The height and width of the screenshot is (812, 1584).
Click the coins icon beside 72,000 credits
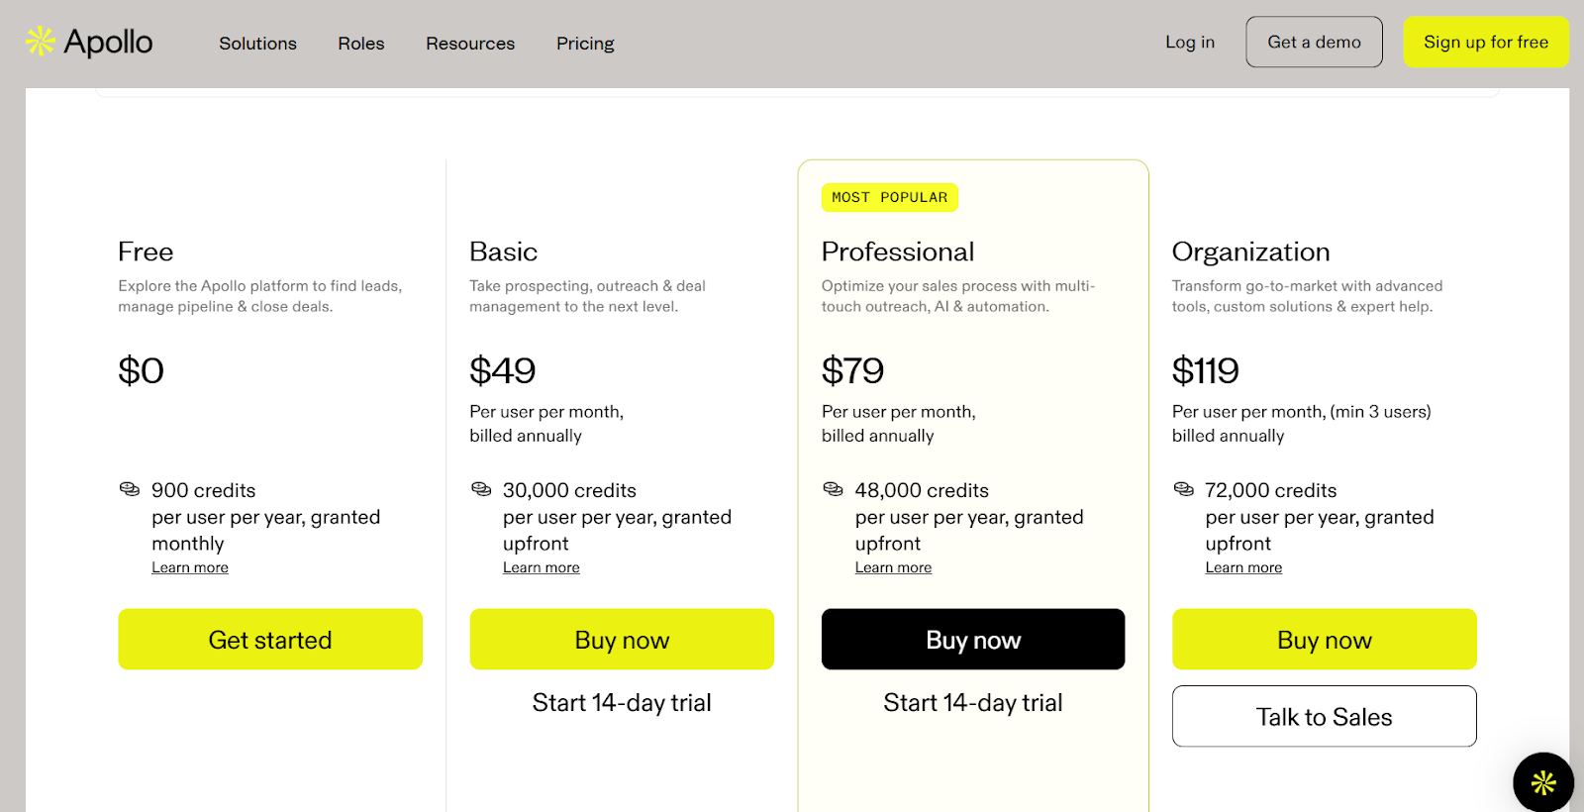[x=1184, y=489]
